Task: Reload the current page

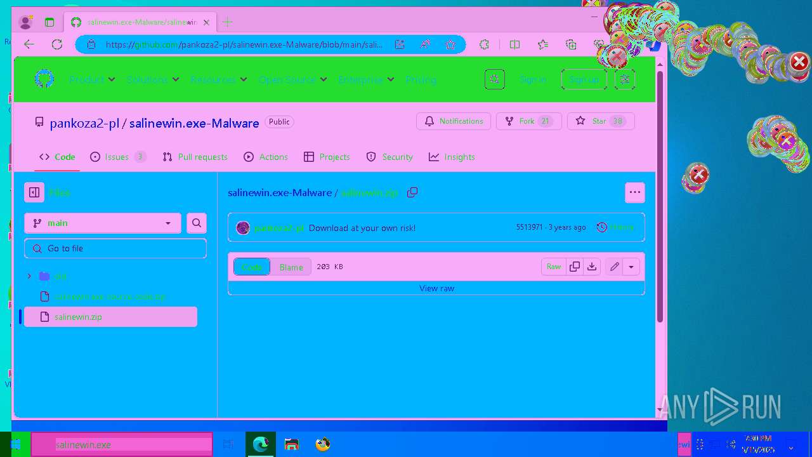Action: tap(57, 44)
